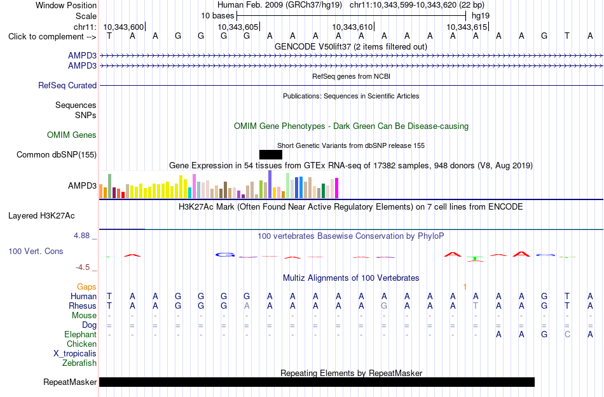Select the 'Elephant' species row label
This screenshot has height=397, width=604.
[81, 334]
